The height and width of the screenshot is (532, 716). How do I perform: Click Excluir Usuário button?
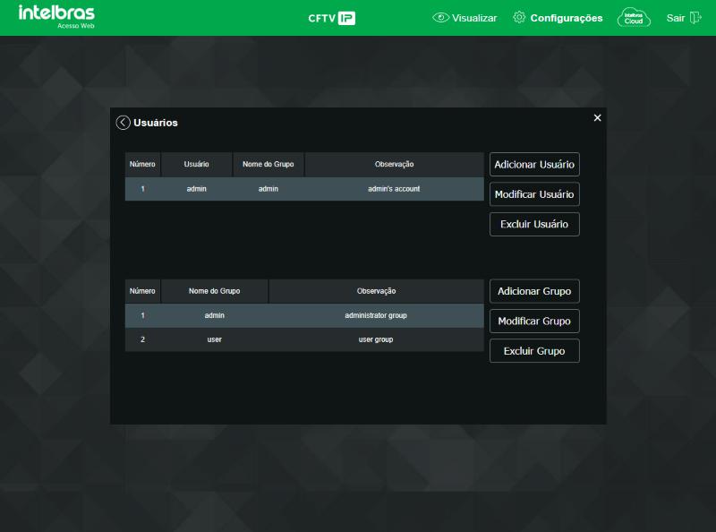(x=534, y=224)
